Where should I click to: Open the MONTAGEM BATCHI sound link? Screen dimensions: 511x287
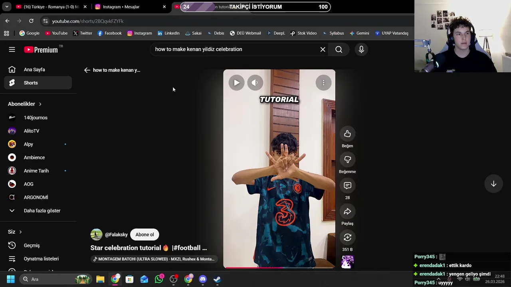coord(154,259)
